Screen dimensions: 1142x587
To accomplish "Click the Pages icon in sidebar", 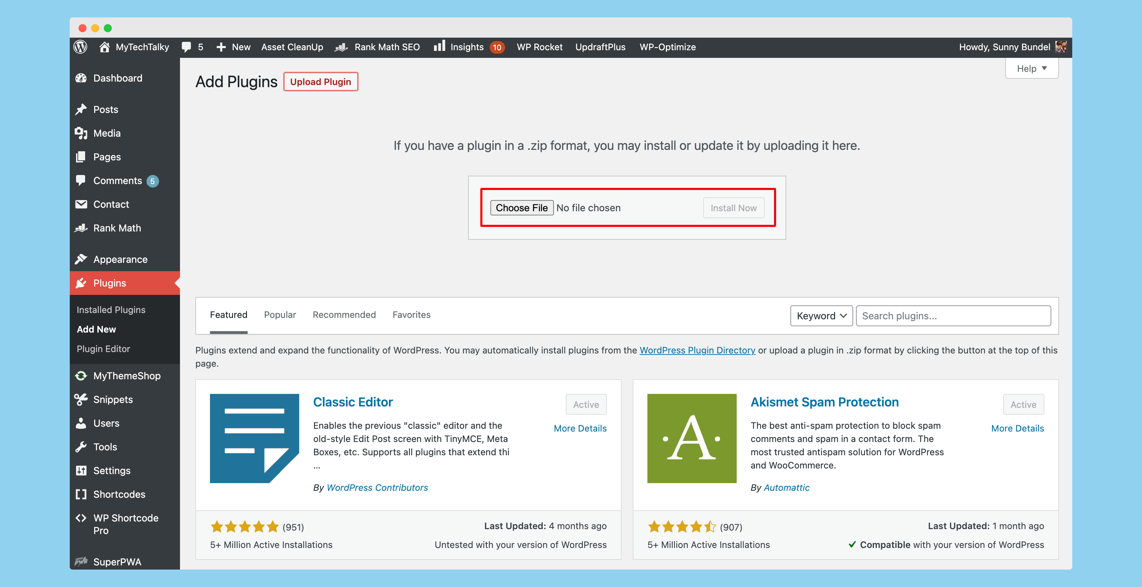I will (x=81, y=157).
